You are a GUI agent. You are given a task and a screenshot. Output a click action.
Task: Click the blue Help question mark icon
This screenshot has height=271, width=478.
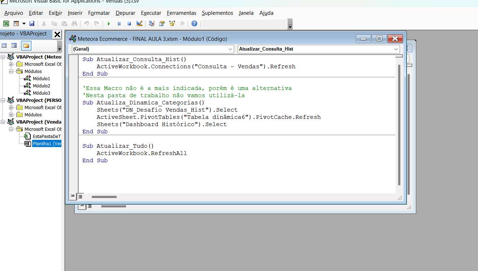194,23
